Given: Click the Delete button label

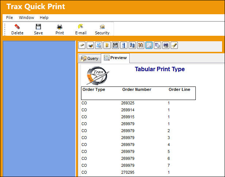Looking at the screenshot, I should pos(18,33).
